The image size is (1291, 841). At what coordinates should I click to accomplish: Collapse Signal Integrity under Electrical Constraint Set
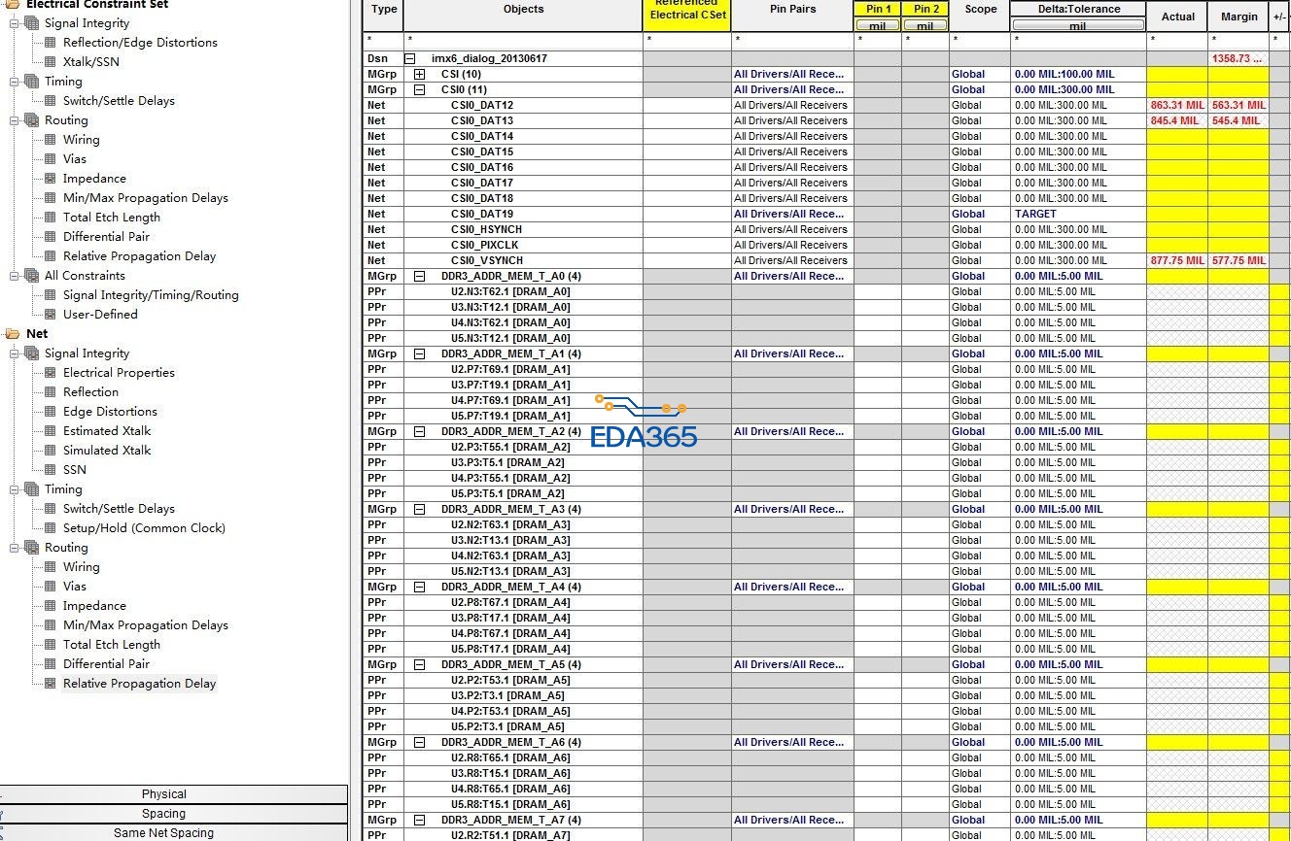pyautogui.click(x=15, y=23)
